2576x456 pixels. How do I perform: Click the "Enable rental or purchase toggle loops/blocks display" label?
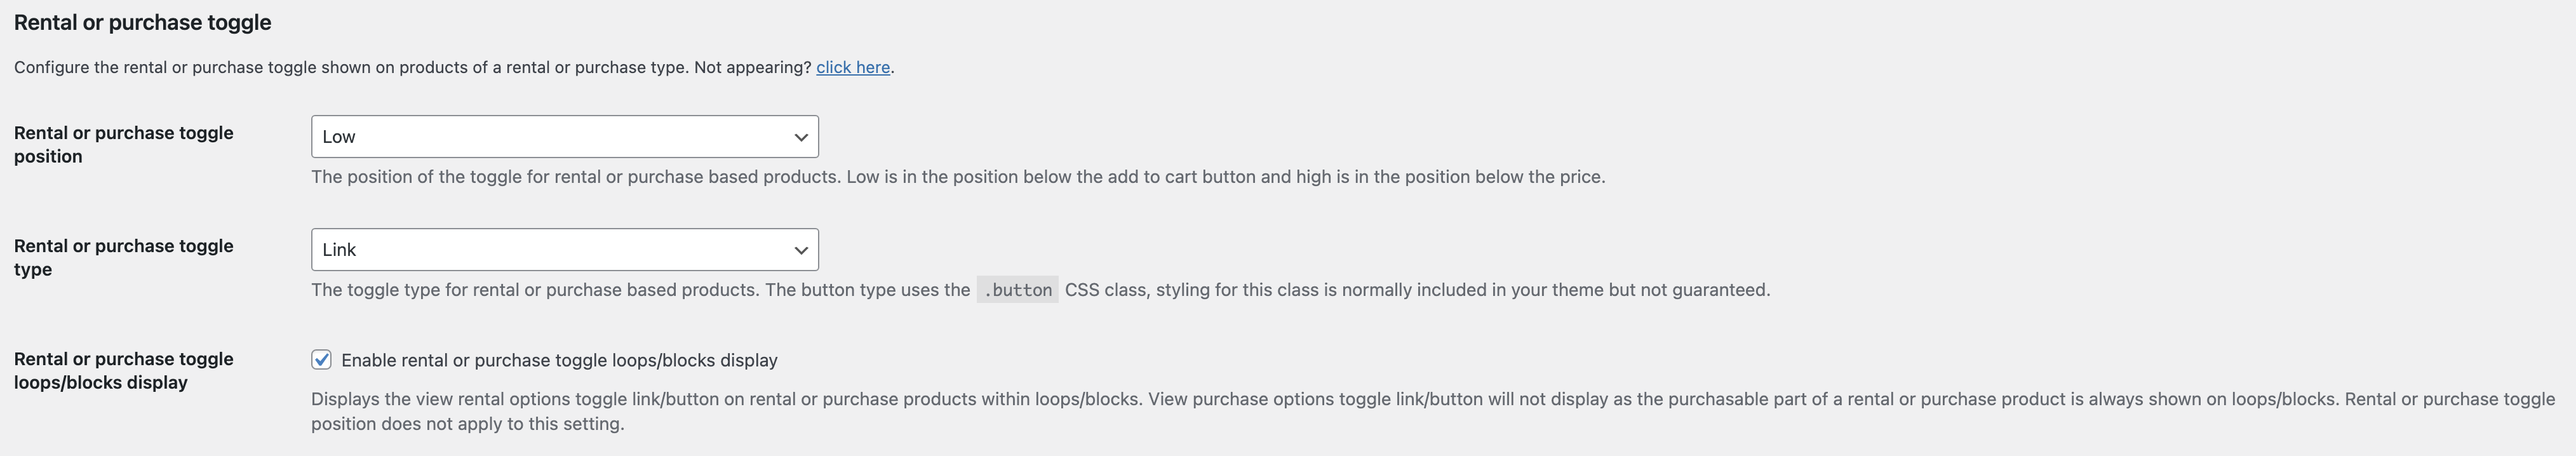(x=559, y=360)
